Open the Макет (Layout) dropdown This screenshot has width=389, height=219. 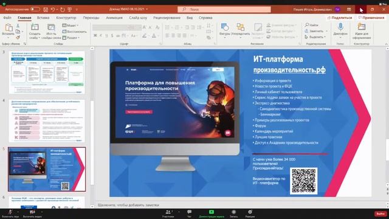[71, 26]
